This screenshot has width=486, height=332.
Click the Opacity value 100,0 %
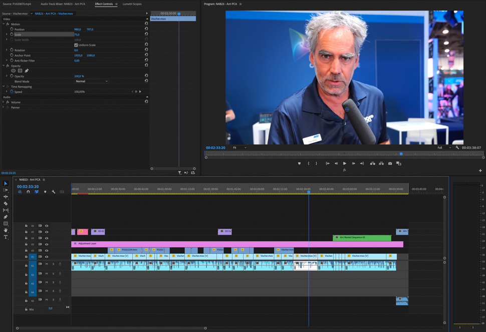point(79,76)
